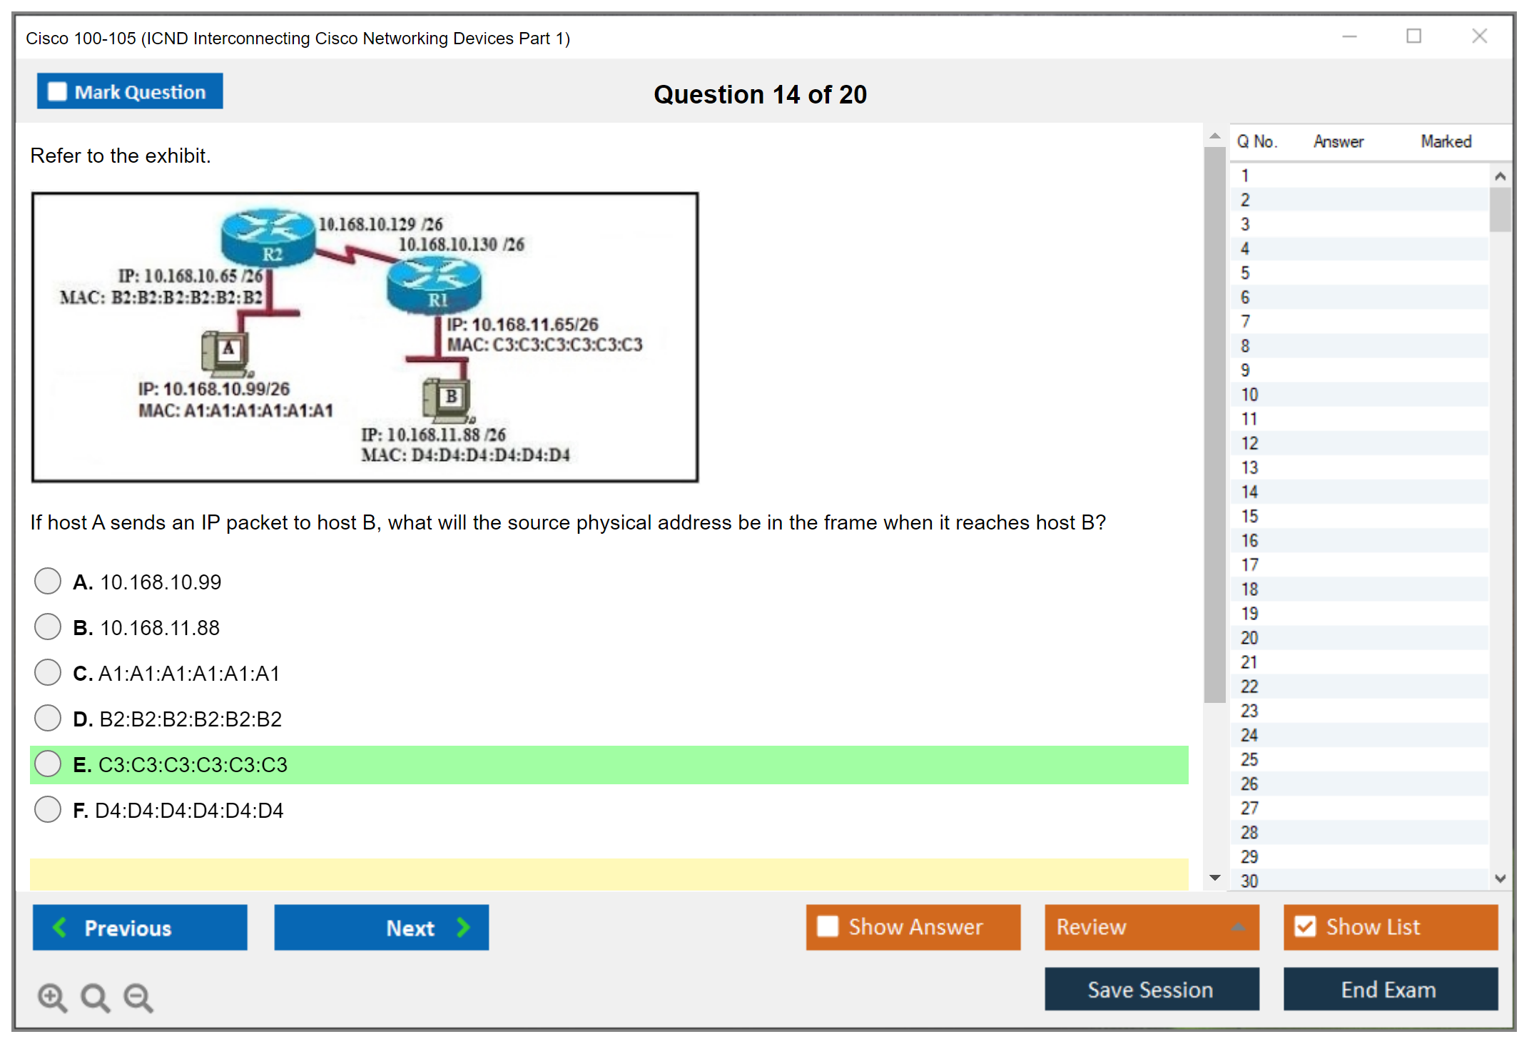Select answer option E C3:C3:C3:C3:C3:C3
Image resolution: width=1534 pixels, height=1049 pixels.
click(48, 764)
